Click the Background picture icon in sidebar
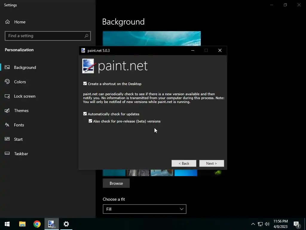The width and height of the screenshot is (306, 230). tap(7, 67)
